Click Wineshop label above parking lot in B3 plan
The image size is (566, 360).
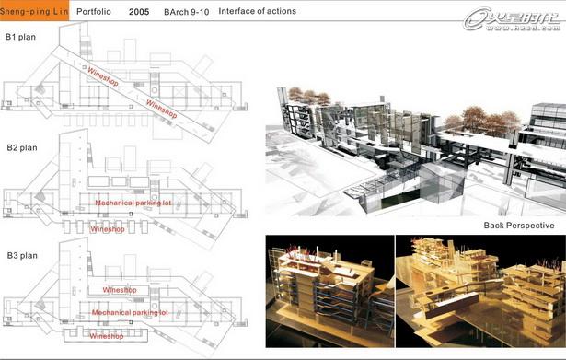point(120,290)
